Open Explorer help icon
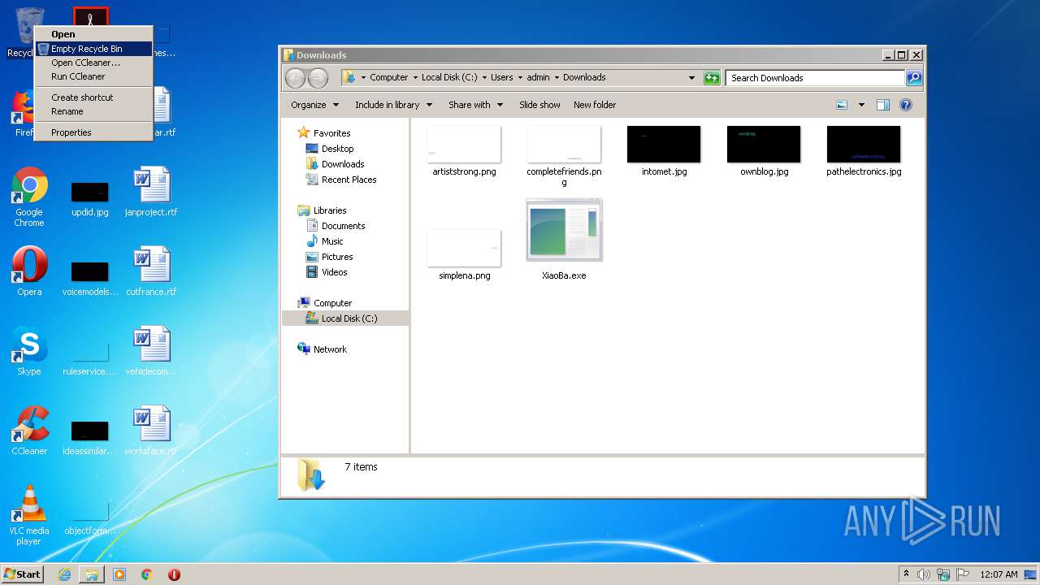The width and height of the screenshot is (1040, 585). [906, 105]
